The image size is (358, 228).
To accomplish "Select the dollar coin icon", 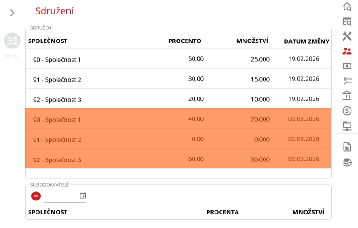I will 347,111.
